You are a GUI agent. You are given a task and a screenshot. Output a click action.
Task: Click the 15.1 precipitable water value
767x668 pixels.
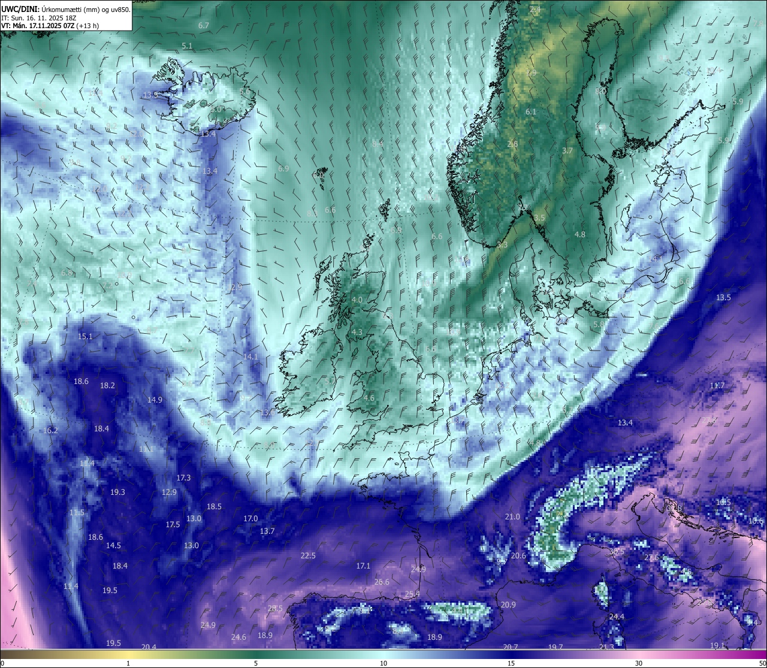pos(85,337)
